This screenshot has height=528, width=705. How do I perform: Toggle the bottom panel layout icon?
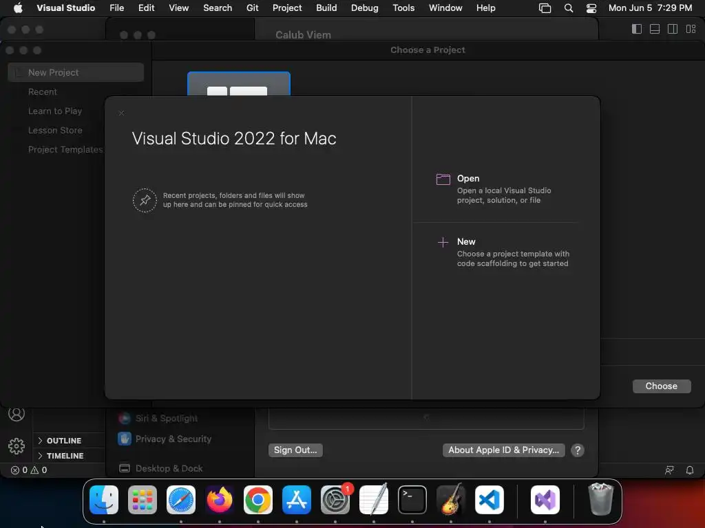[655, 29]
